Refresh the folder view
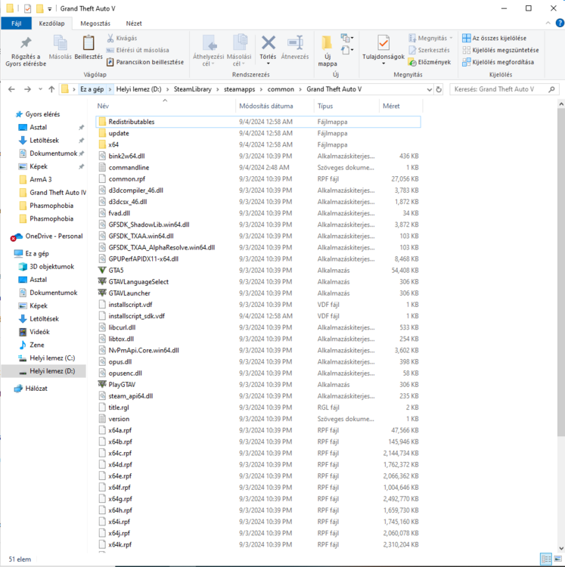 tap(439, 89)
